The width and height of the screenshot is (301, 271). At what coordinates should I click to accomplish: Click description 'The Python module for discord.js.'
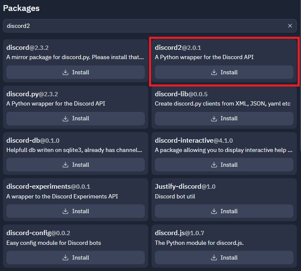point(199,243)
